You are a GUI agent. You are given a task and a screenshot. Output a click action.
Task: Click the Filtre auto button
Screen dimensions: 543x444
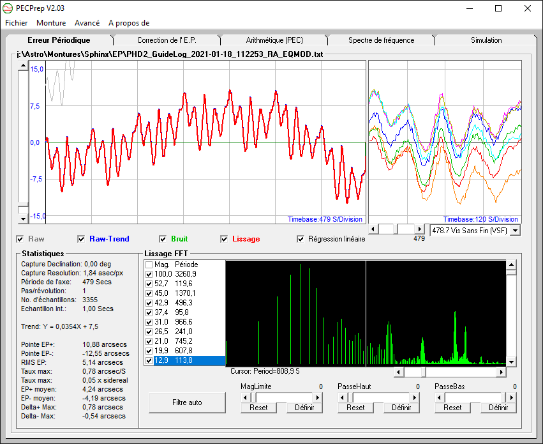pos(187,402)
